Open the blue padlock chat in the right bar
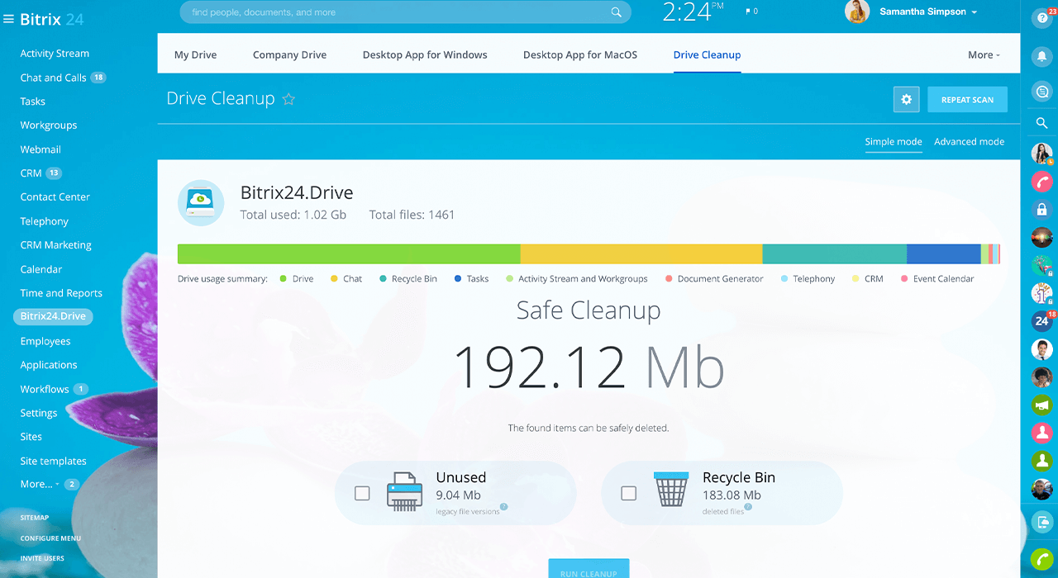The width and height of the screenshot is (1058, 578). pos(1041,210)
